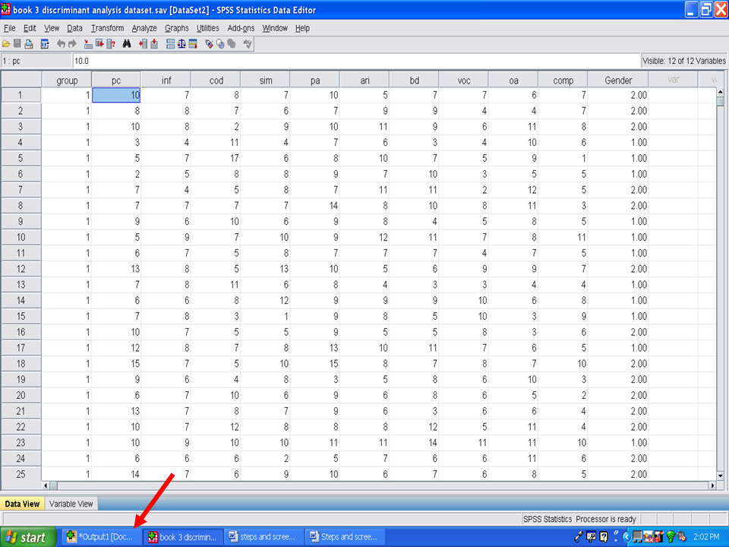
Task: Open the Recall recently used dialogs icon
Action: tap(45, 44)
